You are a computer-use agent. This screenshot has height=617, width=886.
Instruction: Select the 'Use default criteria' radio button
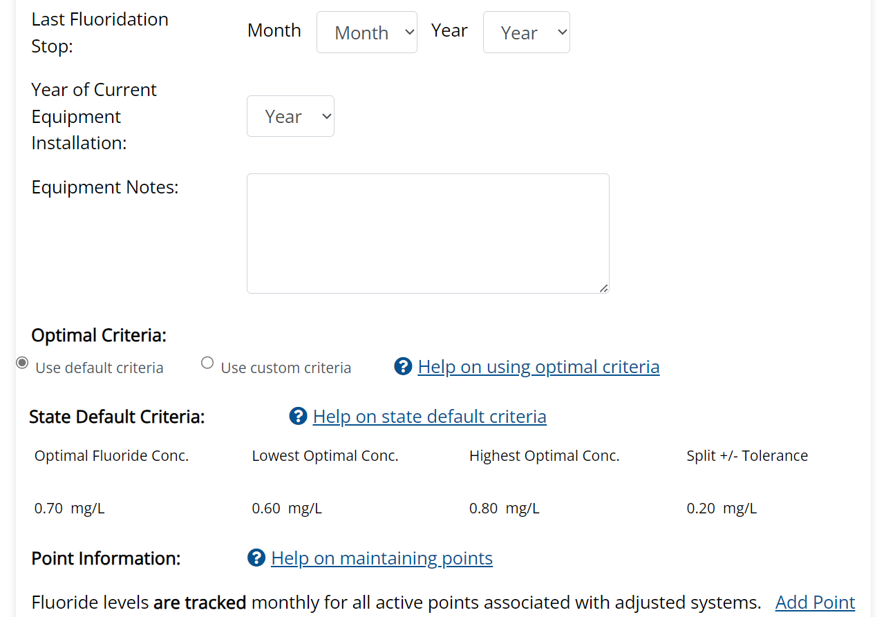pos(22,363)
